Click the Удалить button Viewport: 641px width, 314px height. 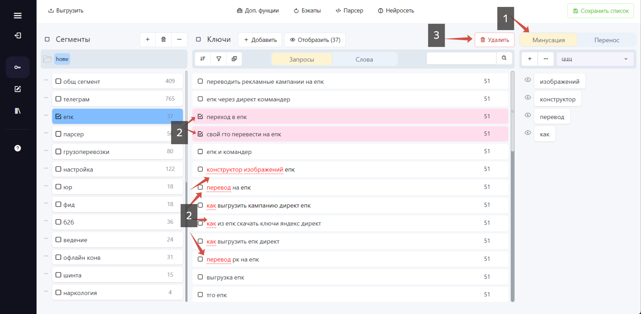point(495,40)
